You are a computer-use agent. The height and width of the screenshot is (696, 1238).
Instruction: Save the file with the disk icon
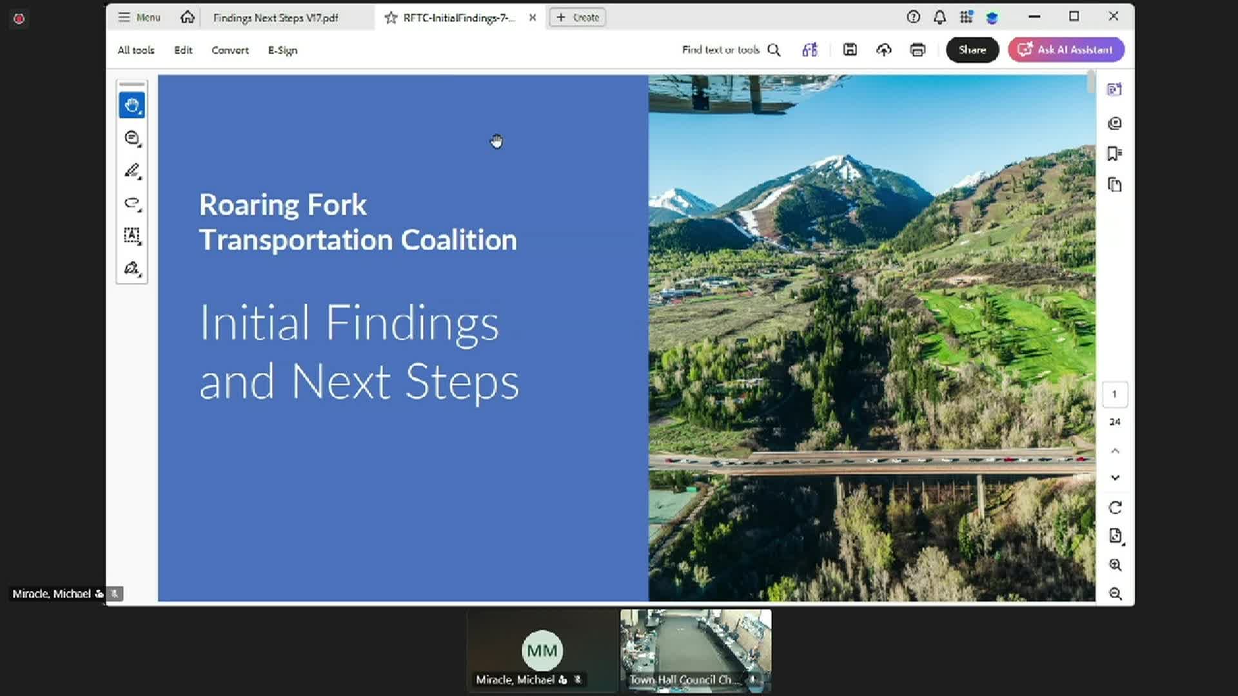click(x=850, y=50)
